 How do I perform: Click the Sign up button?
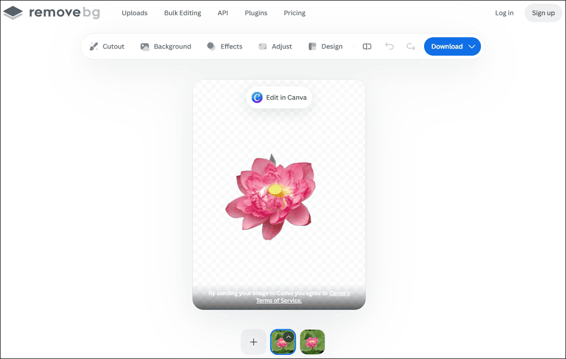tap(543, 13)
